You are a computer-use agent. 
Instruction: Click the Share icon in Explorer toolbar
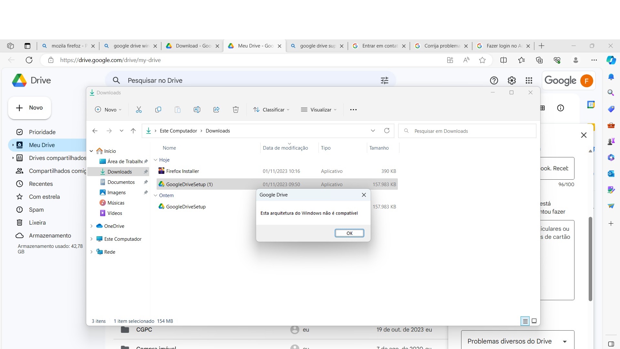click(216, 110)
